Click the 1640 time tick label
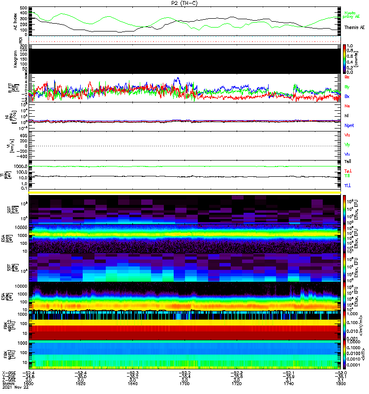This screenshot has width=369, height=394. click(x=132, y=384)
